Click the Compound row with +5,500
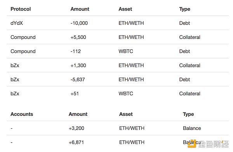Screen dimensions: 233x152 click(x=118, y=37)
